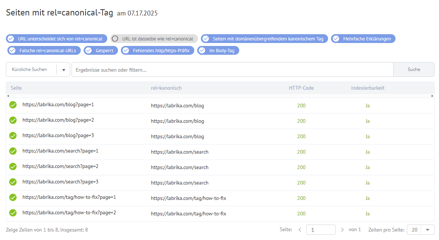
Task: Open link https://labrika.com/search?page=2
Action: pyautogui.click(x=60, y=166)
